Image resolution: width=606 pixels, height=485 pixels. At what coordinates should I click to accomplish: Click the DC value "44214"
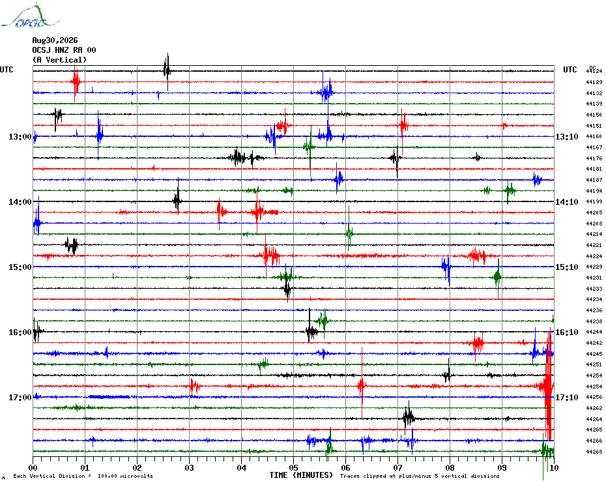click(x=594, y=235)
